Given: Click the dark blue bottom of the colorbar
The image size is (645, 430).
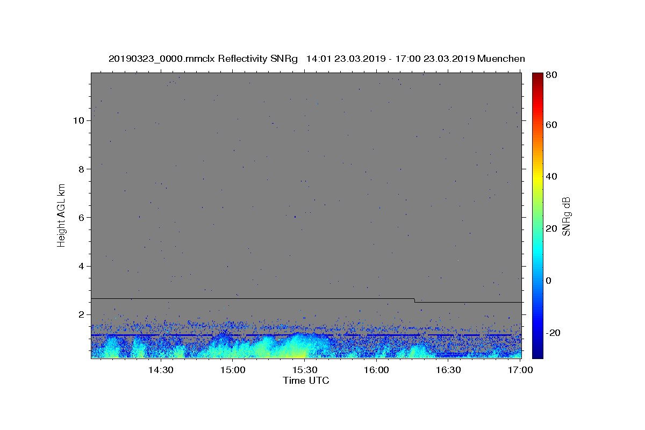Looking at the screenshot, I should click(537, 355).
